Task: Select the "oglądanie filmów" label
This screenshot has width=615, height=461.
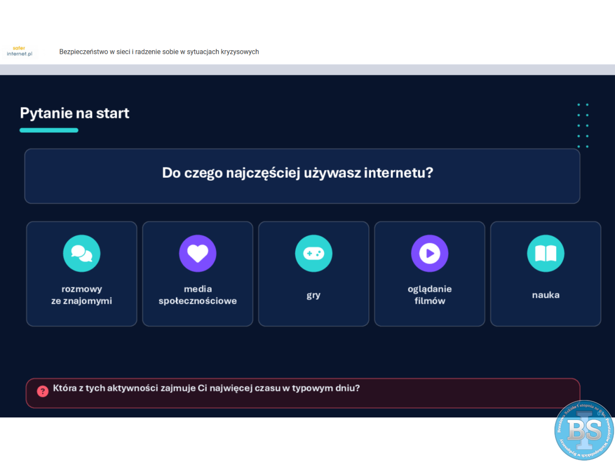Action: coord(429,295)
